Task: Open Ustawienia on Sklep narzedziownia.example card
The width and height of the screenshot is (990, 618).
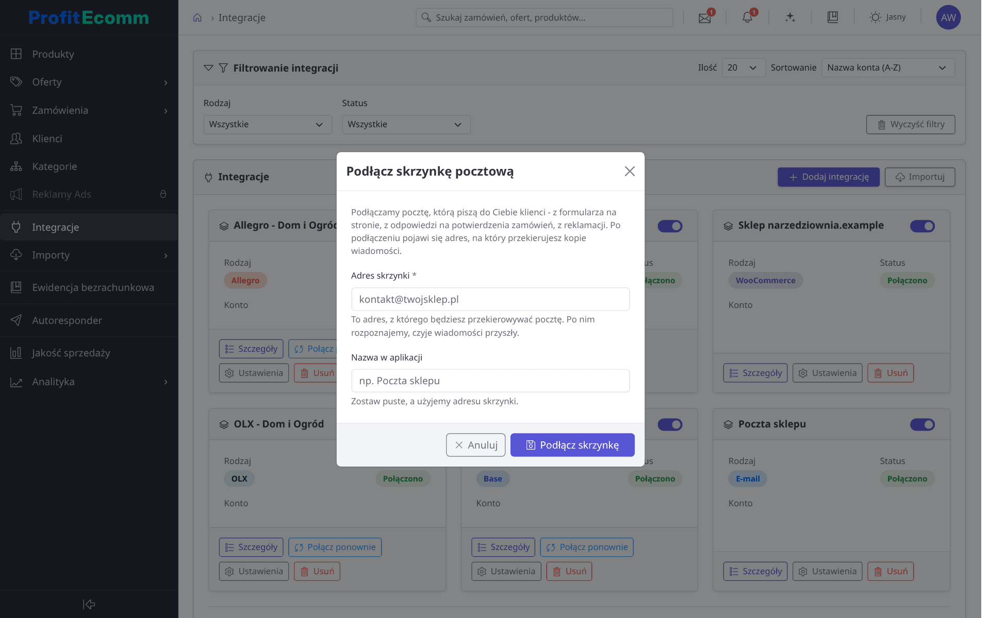Action: point(827,373)
